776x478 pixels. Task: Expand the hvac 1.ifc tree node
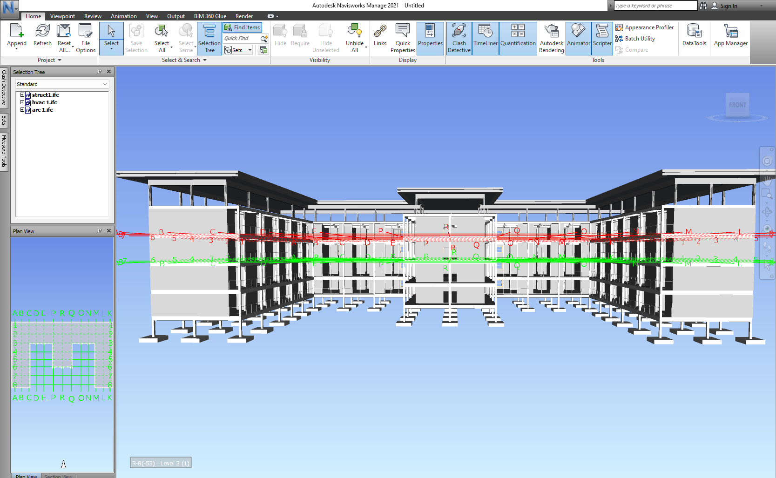pyautogui.click(x=22, y=102)
